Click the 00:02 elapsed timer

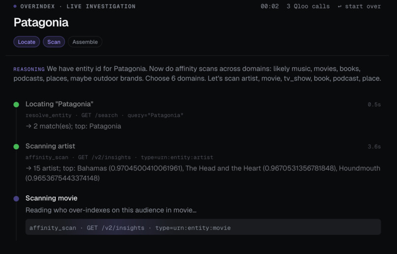[269, 6]
